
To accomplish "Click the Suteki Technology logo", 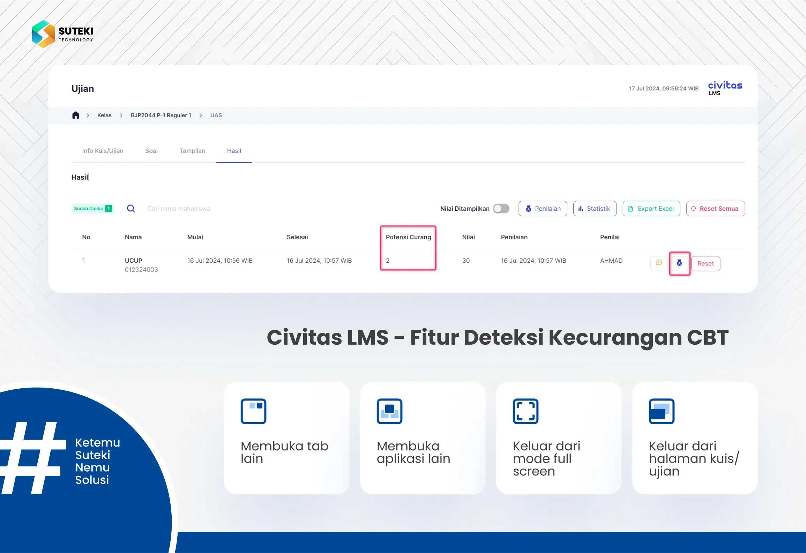I will click(x=63, y=34).
